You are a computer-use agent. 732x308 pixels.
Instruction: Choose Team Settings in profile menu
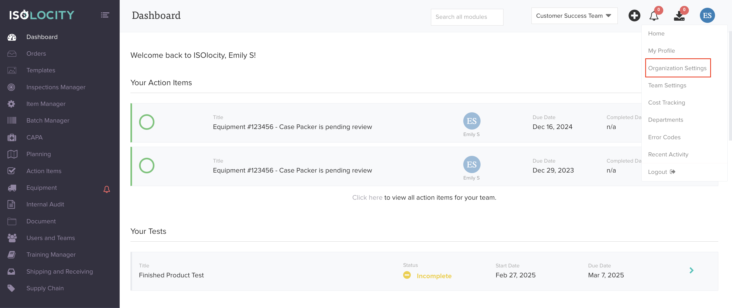click(x=667, y=85)
